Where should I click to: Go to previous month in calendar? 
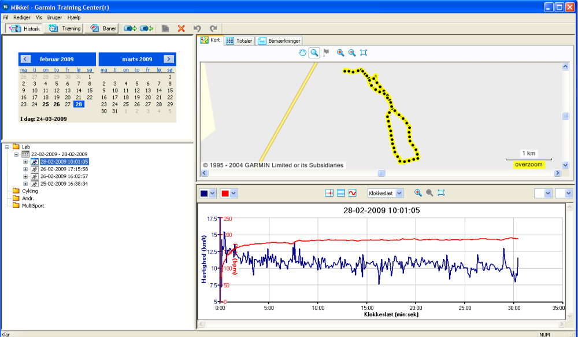tap(25, 59)
